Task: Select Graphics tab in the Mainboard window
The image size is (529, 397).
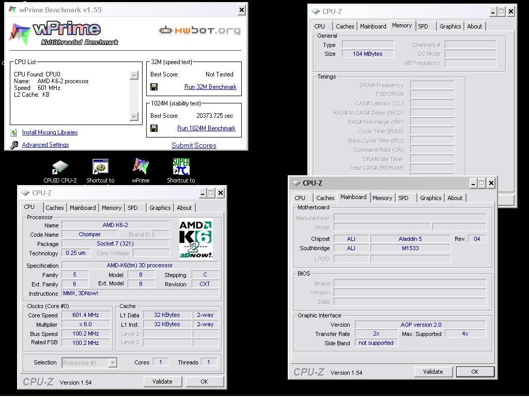Action: tap(431, 198)
